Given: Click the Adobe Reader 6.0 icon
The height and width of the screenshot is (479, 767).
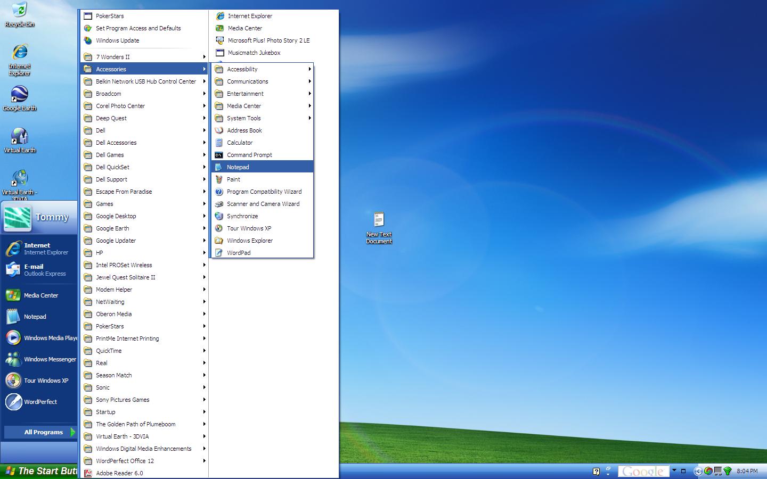Looking at the screenshot, I should tap(88, 473).
